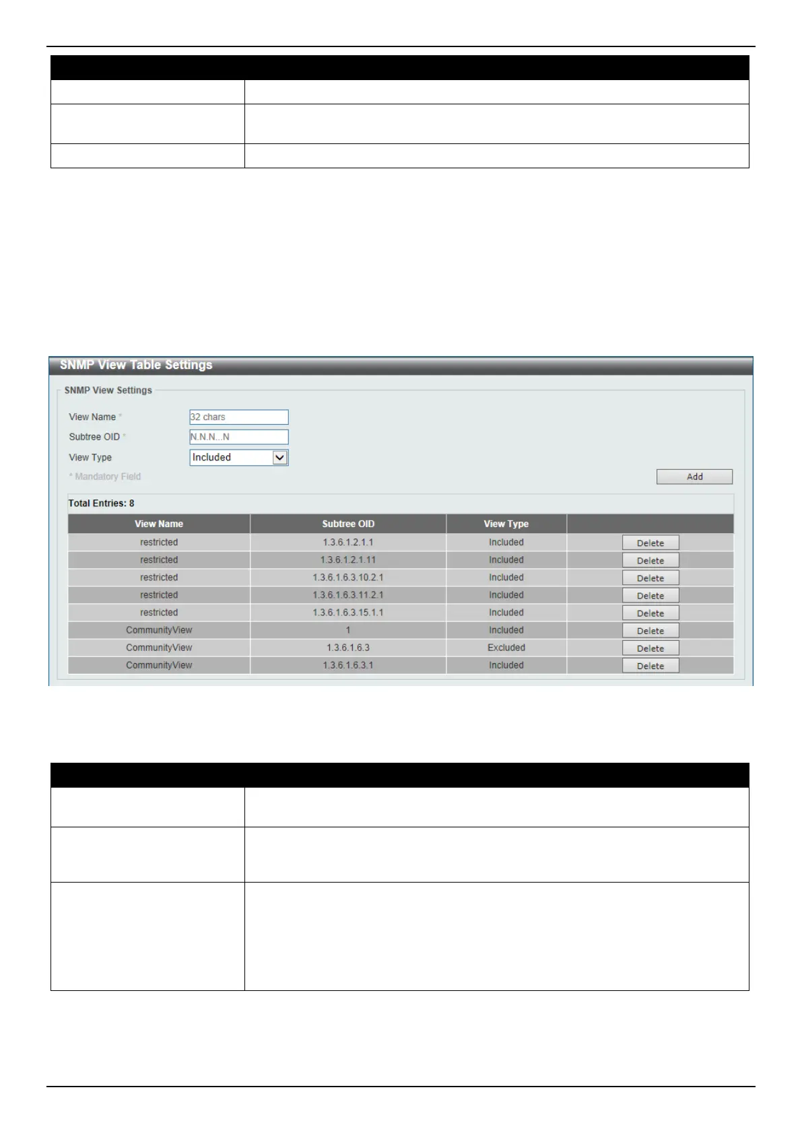Click the View Name input field
The height and width of the screenshot is (1133, 802).
[x=239, y=417]
